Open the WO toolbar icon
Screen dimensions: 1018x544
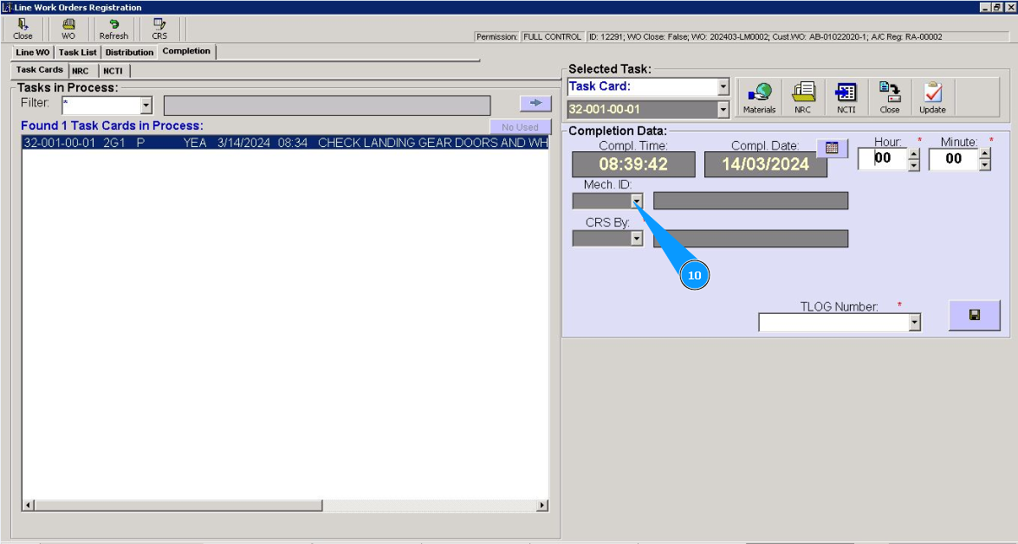[68, 29]
